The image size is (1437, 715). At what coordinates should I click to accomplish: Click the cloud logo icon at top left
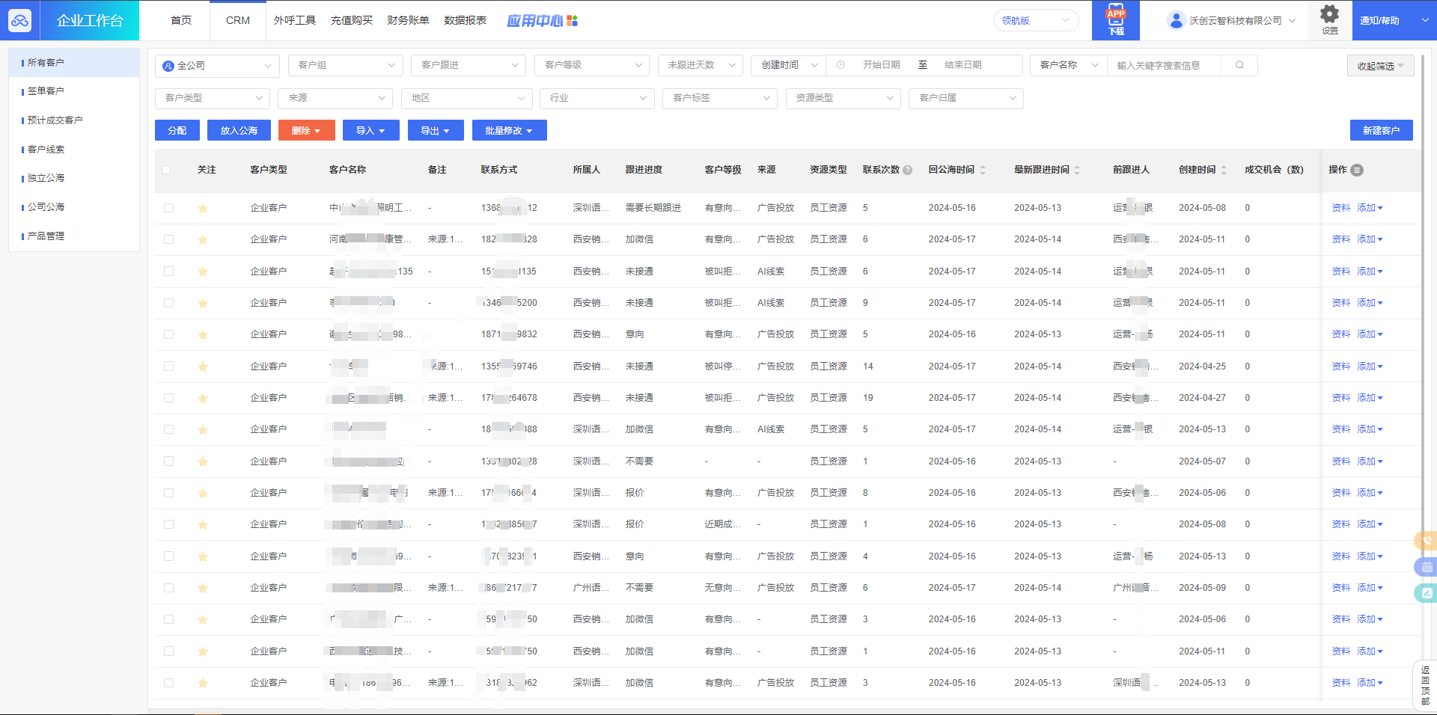click(x=20, y=20)
